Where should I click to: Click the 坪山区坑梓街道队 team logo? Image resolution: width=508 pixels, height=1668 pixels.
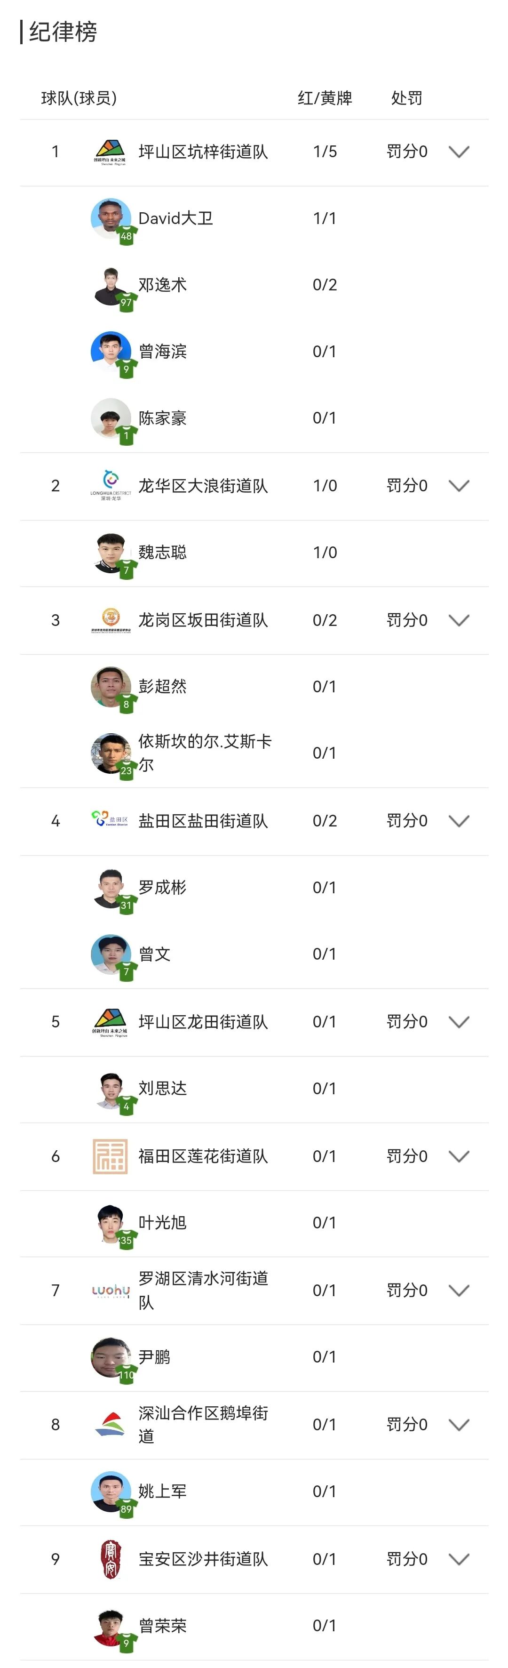pyautogui.click(x=111, y=152)
